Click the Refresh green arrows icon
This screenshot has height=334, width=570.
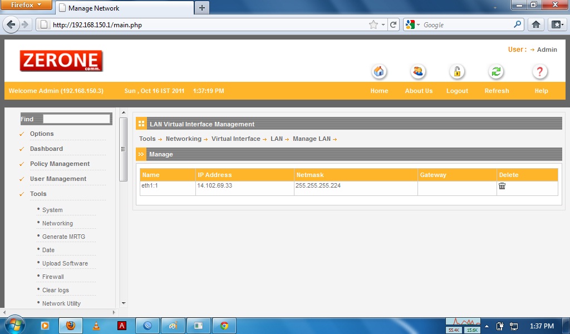coord(496,72)
